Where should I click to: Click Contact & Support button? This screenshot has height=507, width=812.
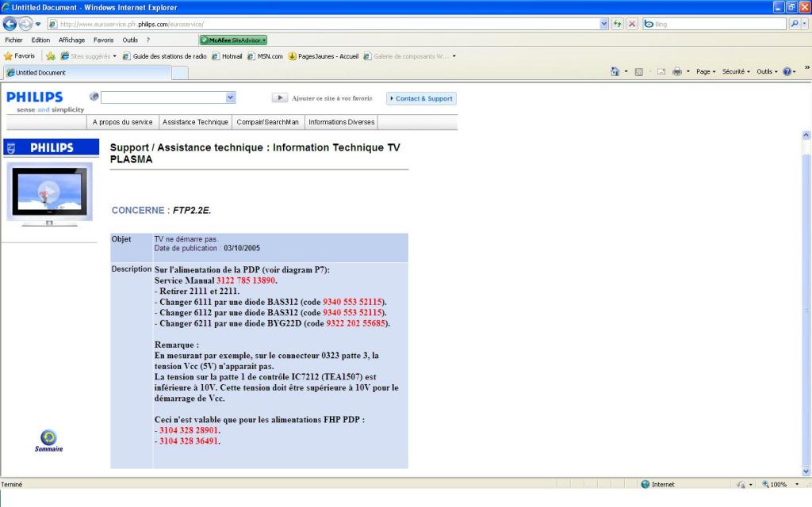coord(421,98)
